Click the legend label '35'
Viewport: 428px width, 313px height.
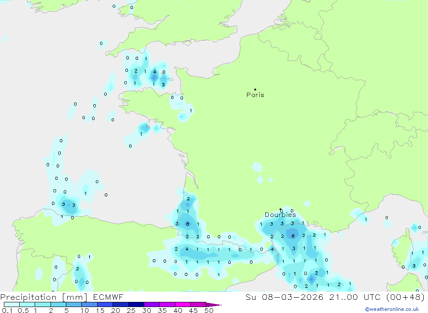(162, 310)
